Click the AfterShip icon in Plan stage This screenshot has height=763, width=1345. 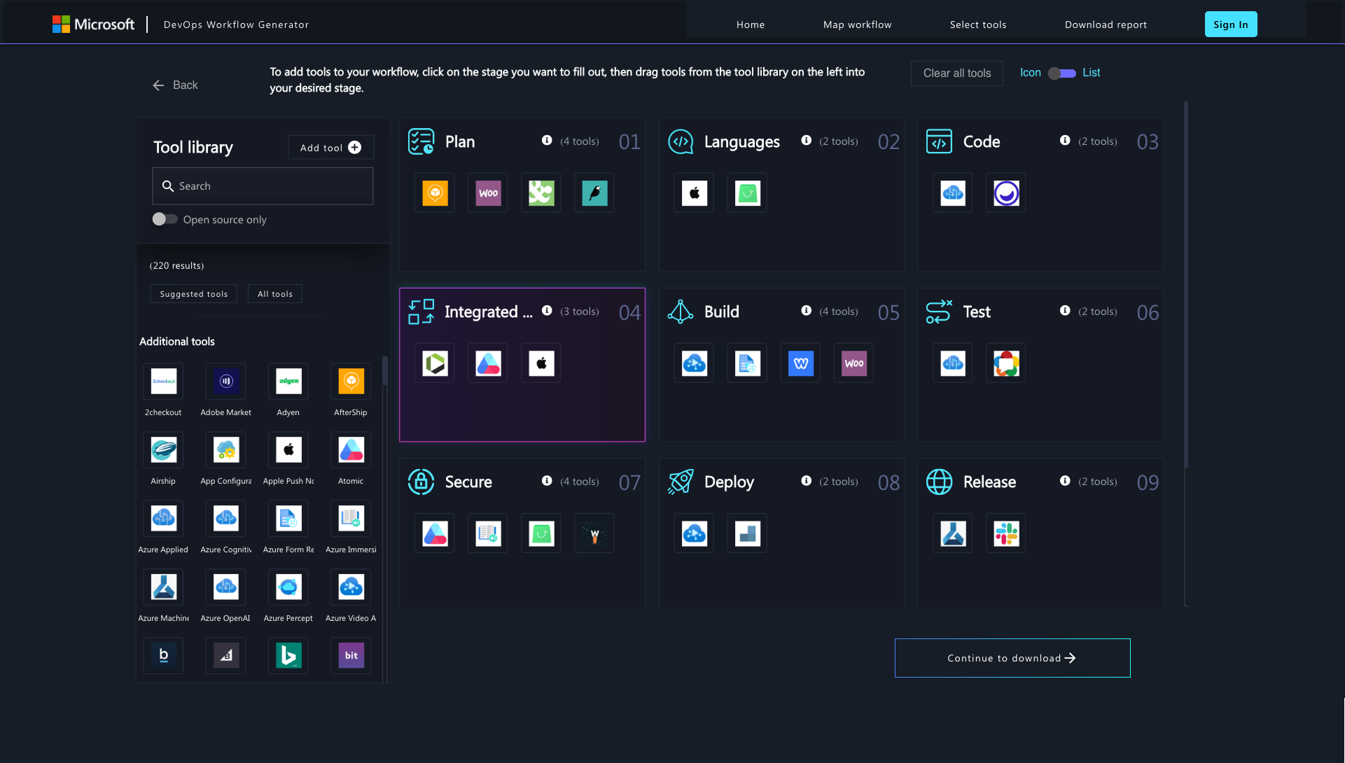(x=435, y=193)
